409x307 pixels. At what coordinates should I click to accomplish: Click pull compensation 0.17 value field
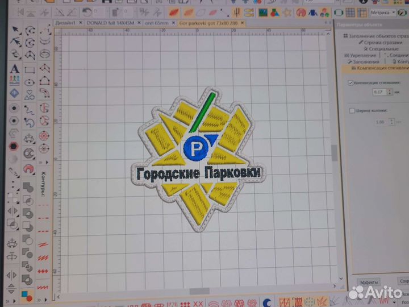click(x=380, y=92)
